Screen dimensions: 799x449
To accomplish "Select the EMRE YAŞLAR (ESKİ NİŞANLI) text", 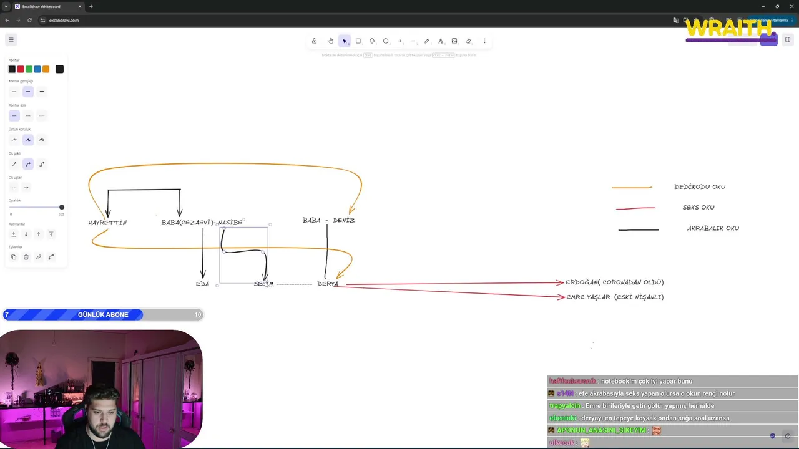I will (615, 297).
